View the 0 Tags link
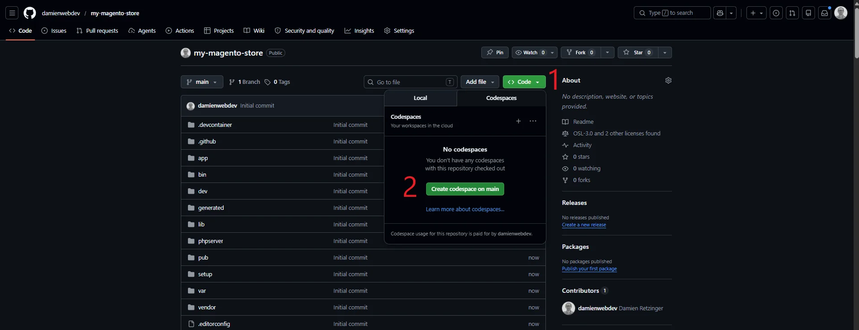 pos(277,82)
